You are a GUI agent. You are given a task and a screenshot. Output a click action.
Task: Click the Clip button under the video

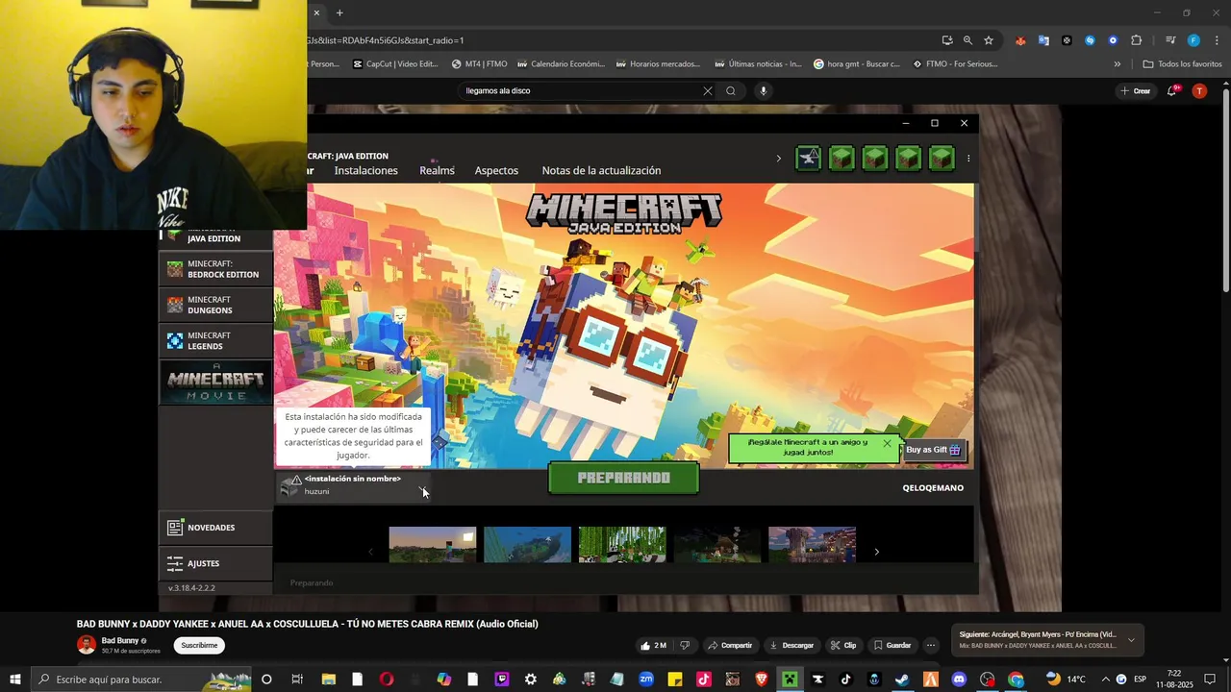tap(843, 645)
